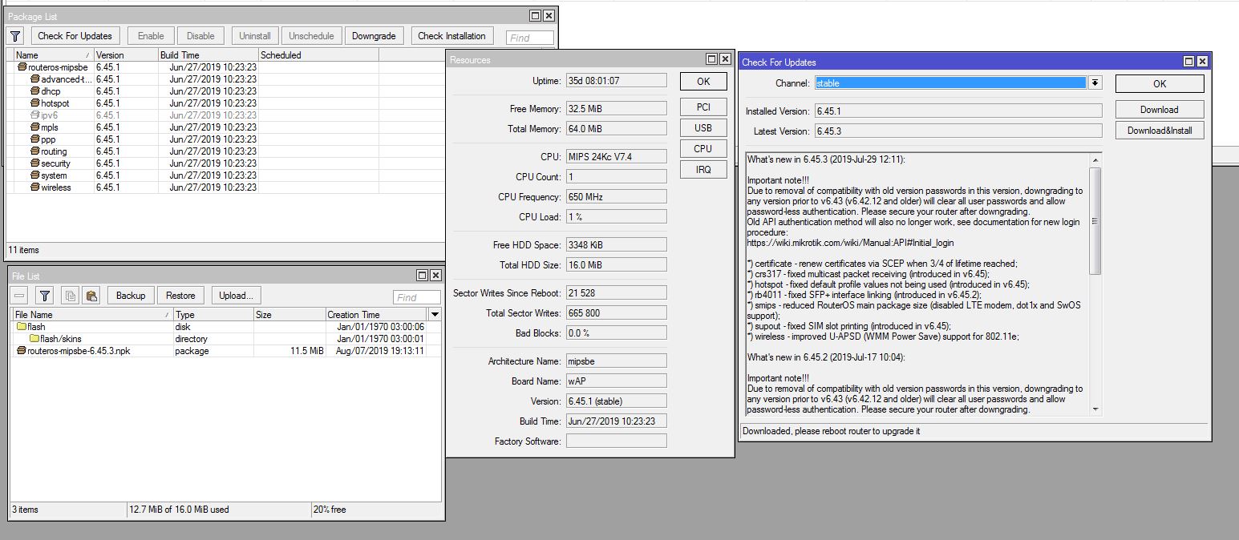Click the paste icon in File List toolbar
The width and height of the screenshot is (1239, 540).
click(91, 296)
